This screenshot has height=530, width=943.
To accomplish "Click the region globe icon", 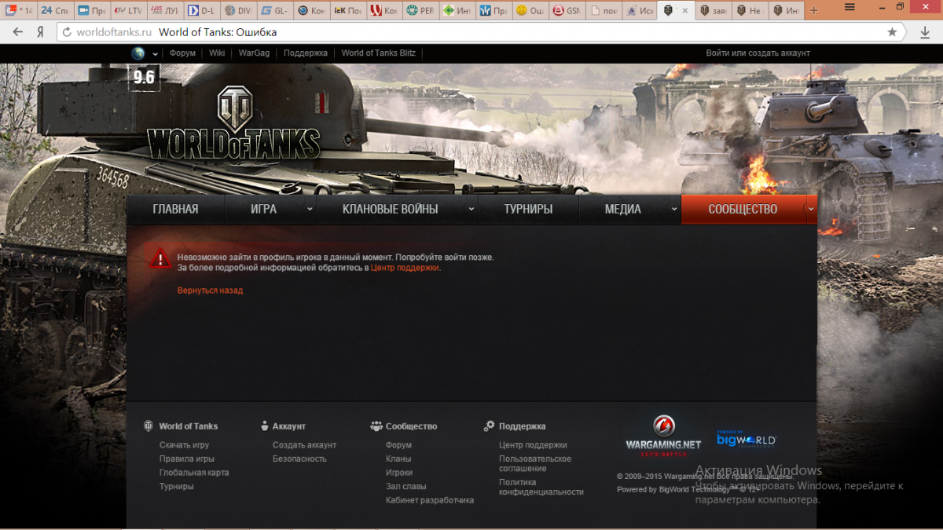I will pyautogui.click(x=138, y=53).
